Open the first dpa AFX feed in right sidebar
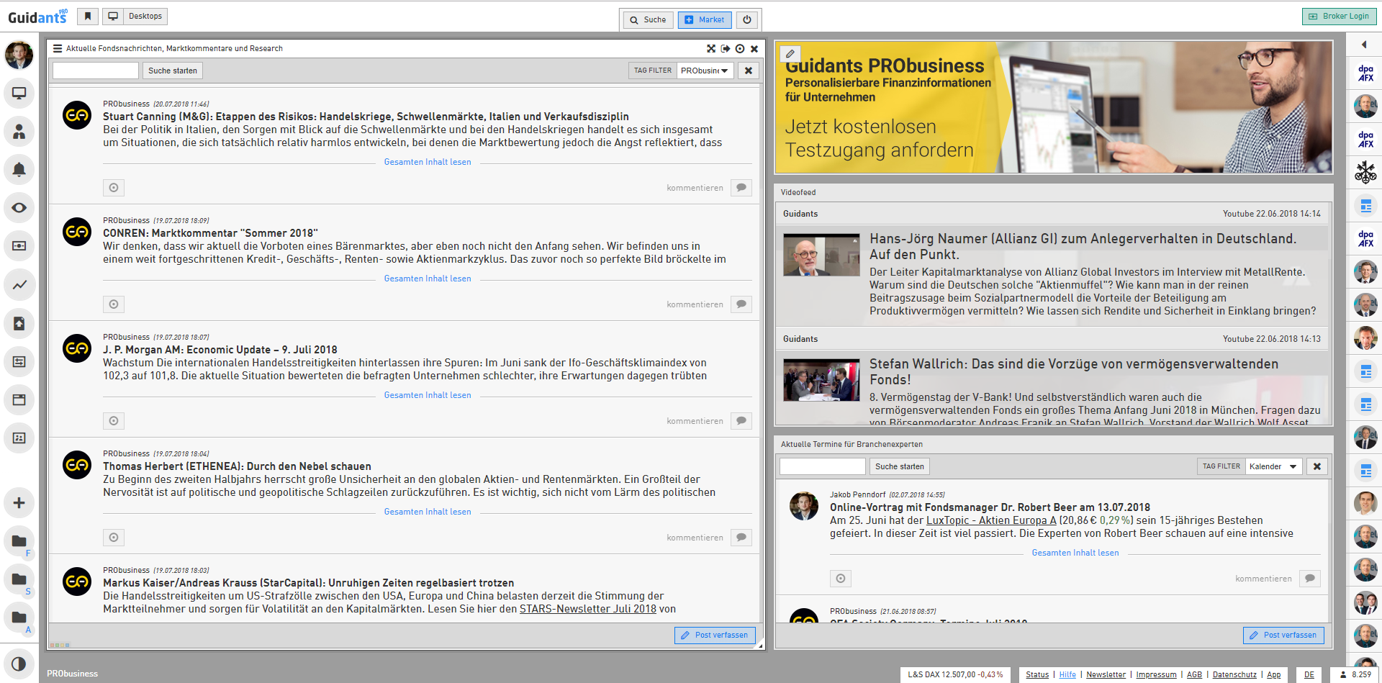 coord(1365,73)
